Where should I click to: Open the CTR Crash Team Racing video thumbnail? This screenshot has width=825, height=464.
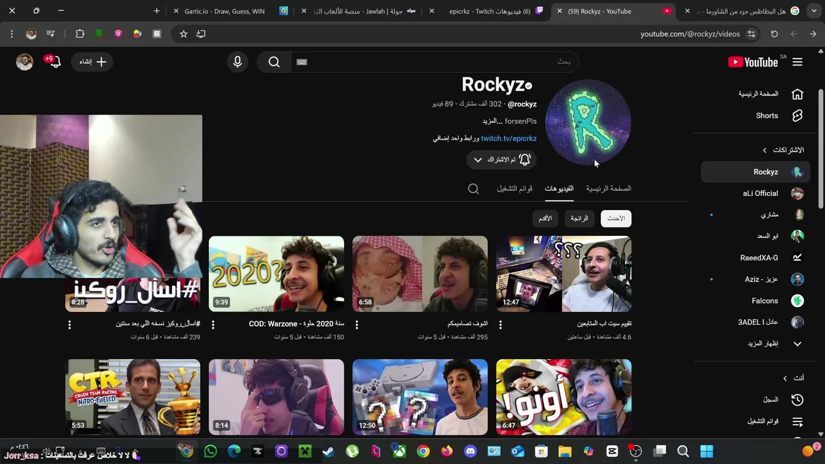coord(133,397)
